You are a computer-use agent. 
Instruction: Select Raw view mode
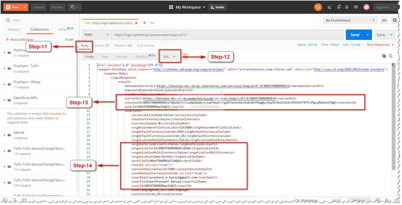104,56
